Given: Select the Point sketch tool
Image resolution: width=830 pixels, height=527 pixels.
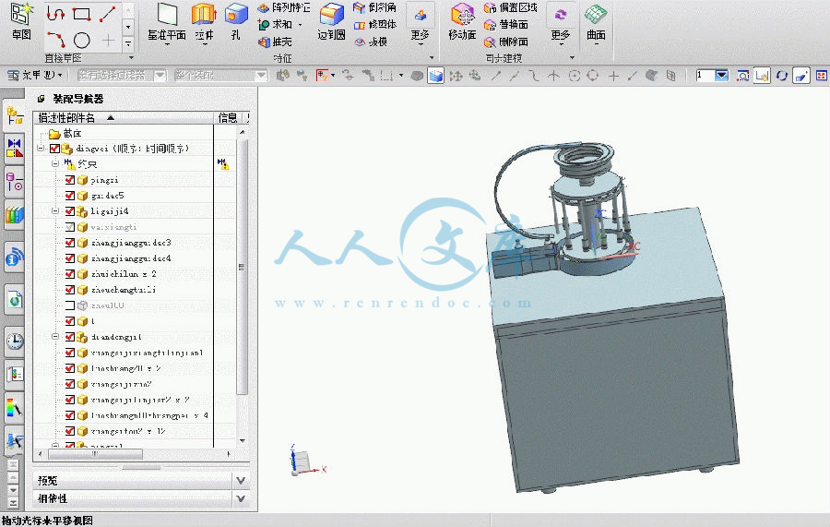Looking at the screenshot, I should (108, 40).
